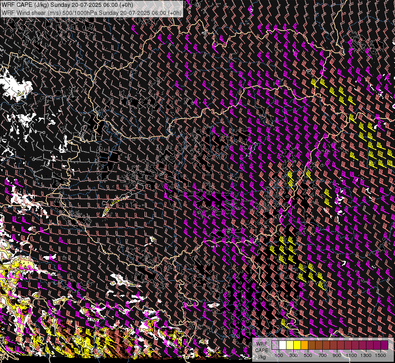The height and width of the screenshot is (363, 395).
Task: Click the legend value 500
Action: coord(308,355)
